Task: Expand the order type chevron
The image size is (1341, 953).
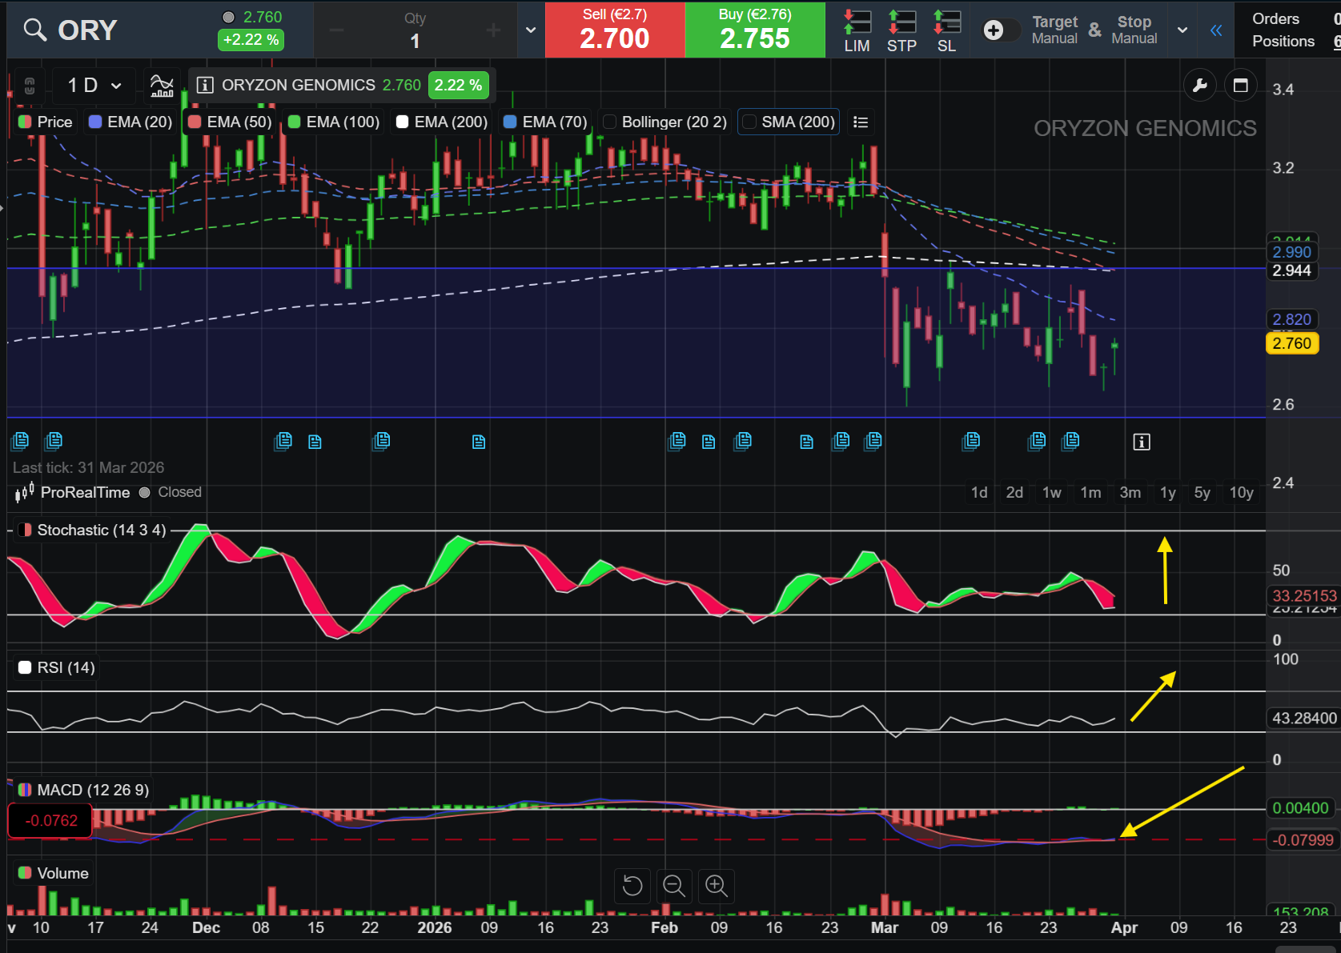Action: 530,30
